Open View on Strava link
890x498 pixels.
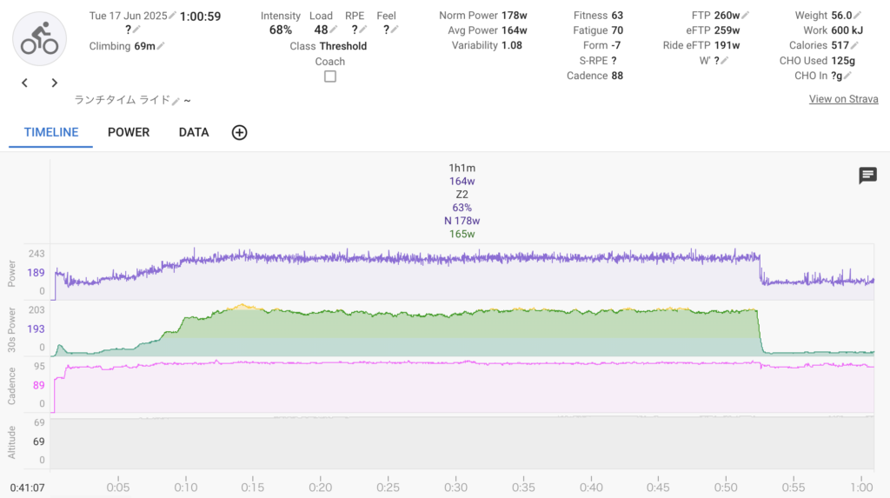pos(843,99)
